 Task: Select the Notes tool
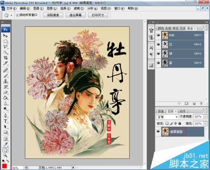[5, 139]
